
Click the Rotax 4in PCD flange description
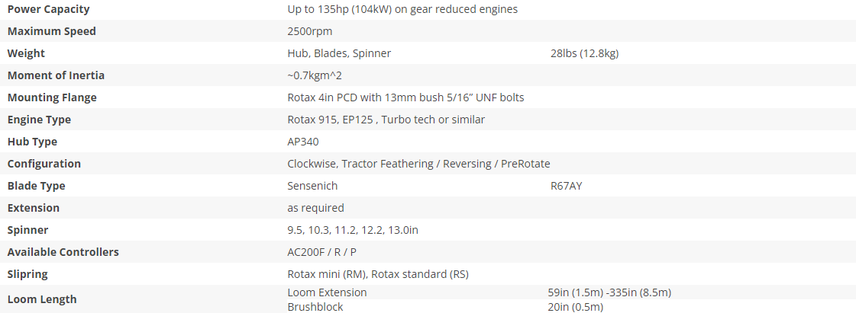point(405,97)
